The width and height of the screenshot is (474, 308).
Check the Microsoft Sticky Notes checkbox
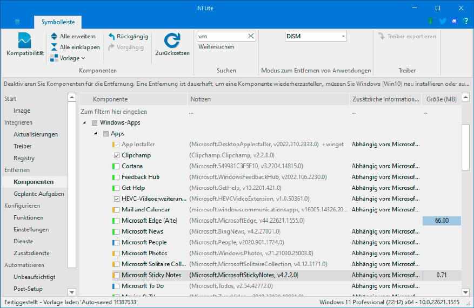(x=116, y=275)
